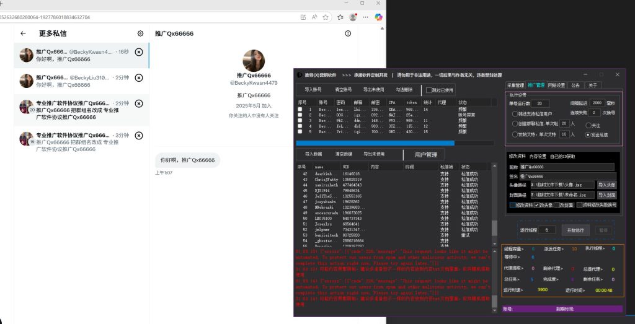Viewport: 635px width, 324px height.
Task: Go back using the arrow beside 更多私信
Action: pyautogui.click(x=23, y=33)
